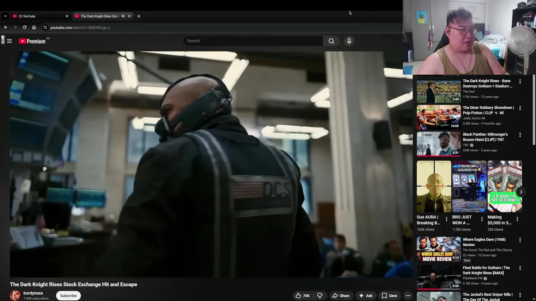Viewport: 536px width, 301px height.
Task: Open the browser tab list dropdown arrow
Action: click(x=5, y=16)
